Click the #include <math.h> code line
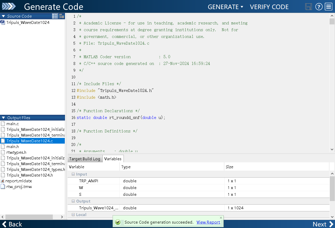The height and width of the screenshot is (228, 335). (x=96, y=97)
